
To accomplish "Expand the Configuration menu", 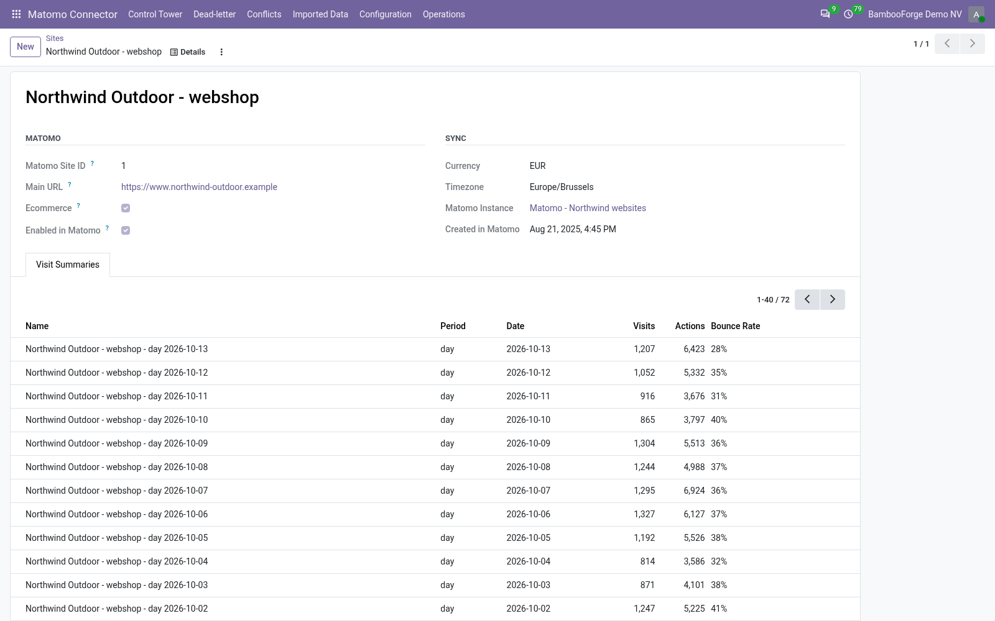I will (386, 14).
